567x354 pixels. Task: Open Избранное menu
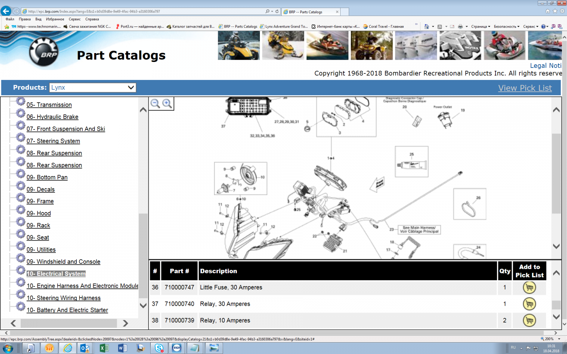(55, 19)
